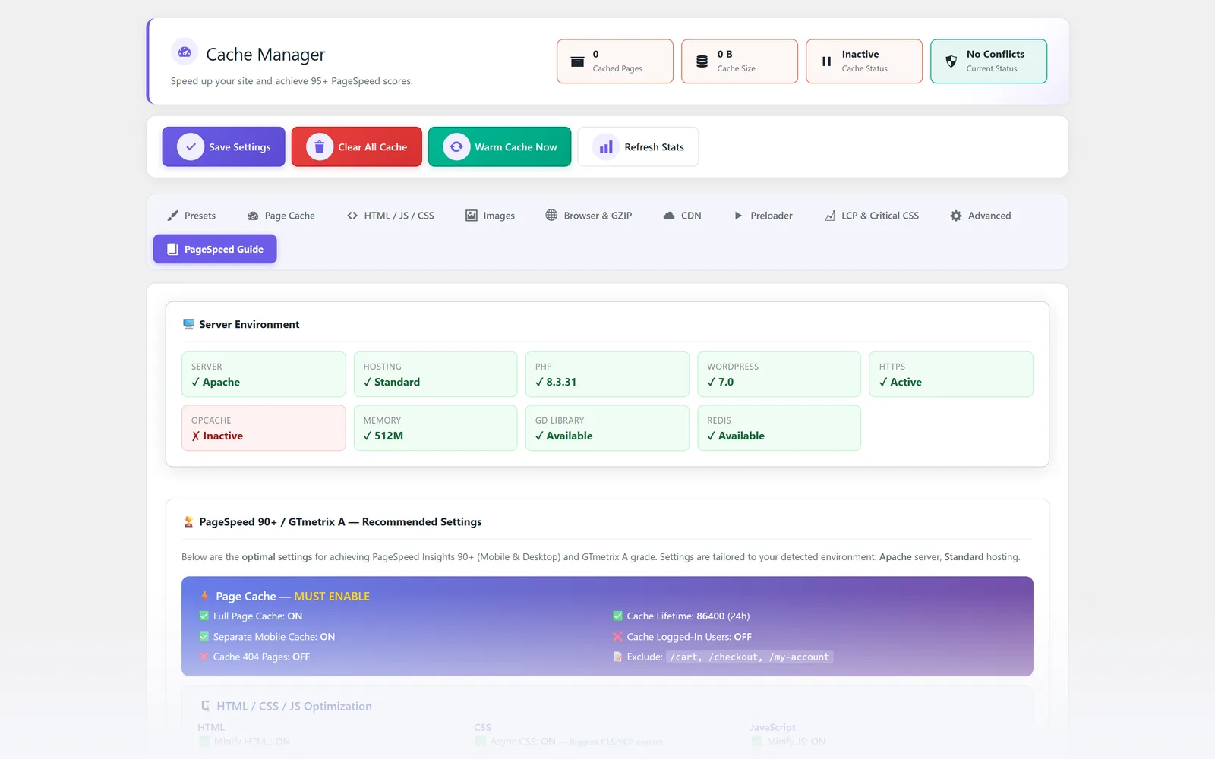Click the Page Cache gauge icon

253,216
